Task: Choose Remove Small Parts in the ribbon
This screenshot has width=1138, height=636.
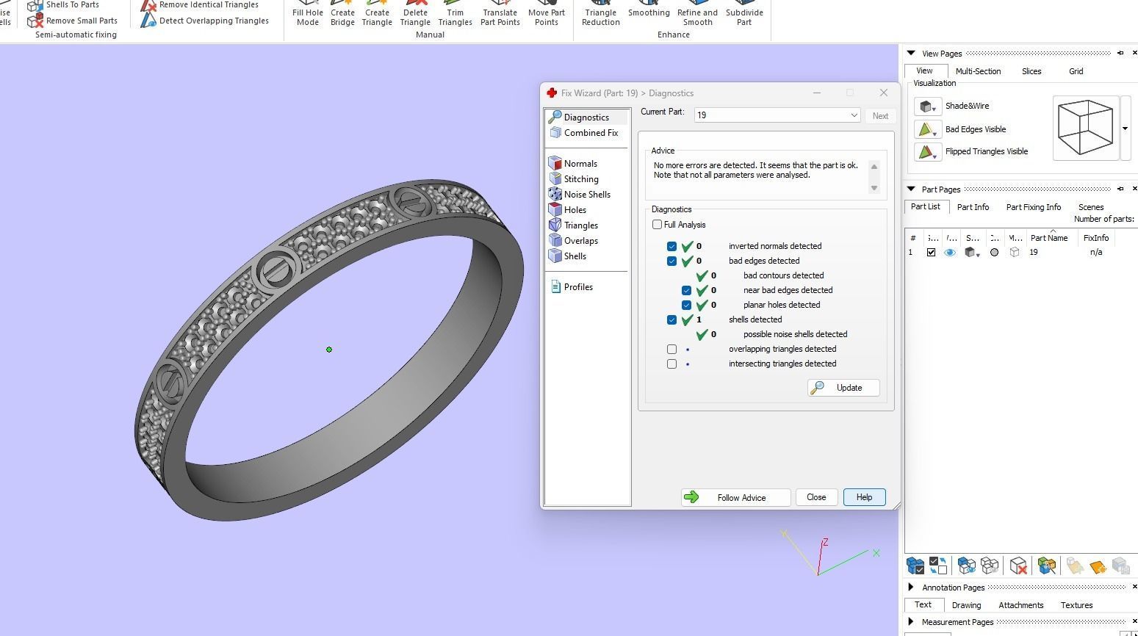Action: pyautogui.click(x=73, y=21)
